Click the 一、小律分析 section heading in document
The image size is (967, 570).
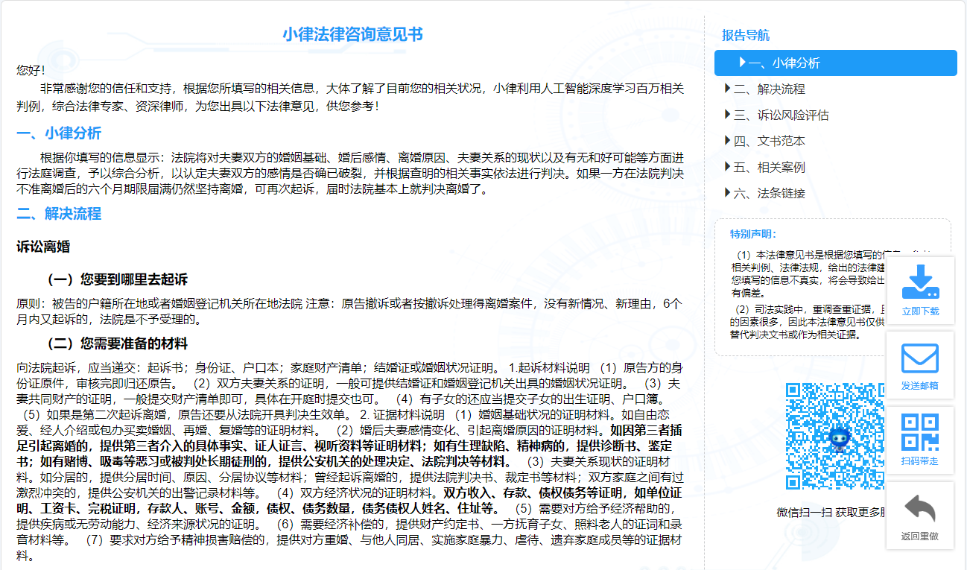pyautogui.click(x=59, y=133)
